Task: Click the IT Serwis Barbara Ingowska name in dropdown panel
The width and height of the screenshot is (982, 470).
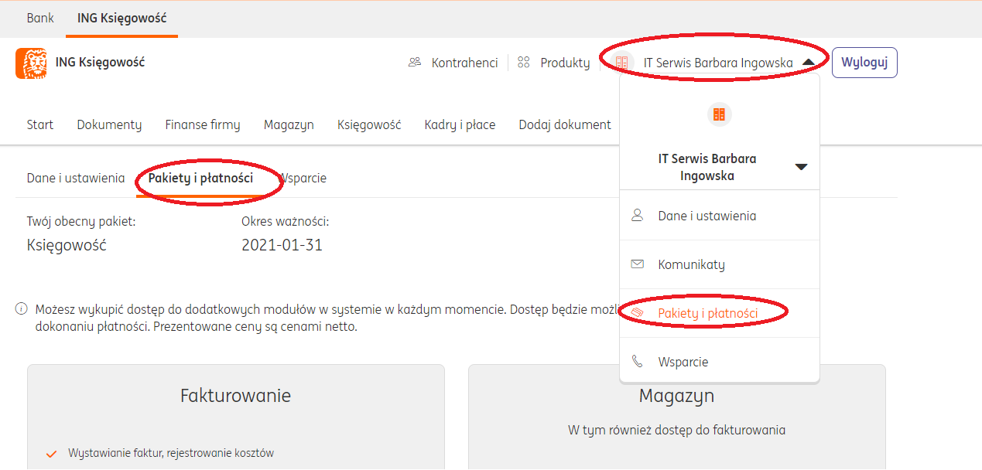Action: (707, 167)
